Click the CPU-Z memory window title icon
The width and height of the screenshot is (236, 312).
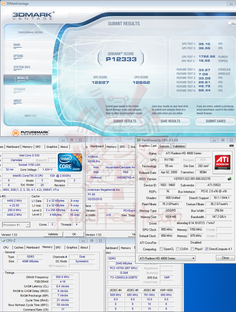(3, 241)
